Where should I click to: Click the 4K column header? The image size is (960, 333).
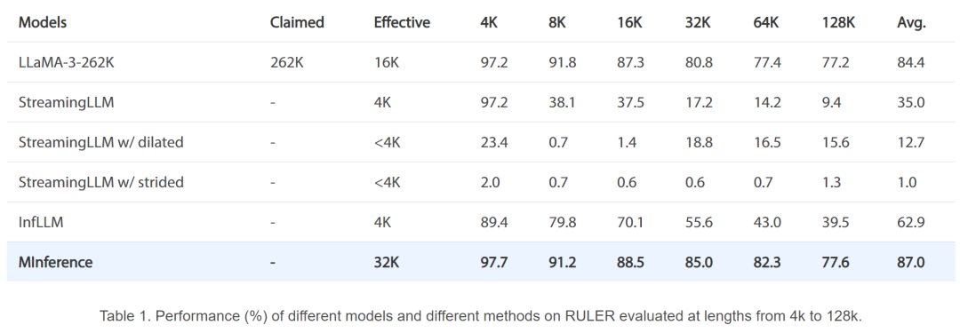[x=491, y=23]
